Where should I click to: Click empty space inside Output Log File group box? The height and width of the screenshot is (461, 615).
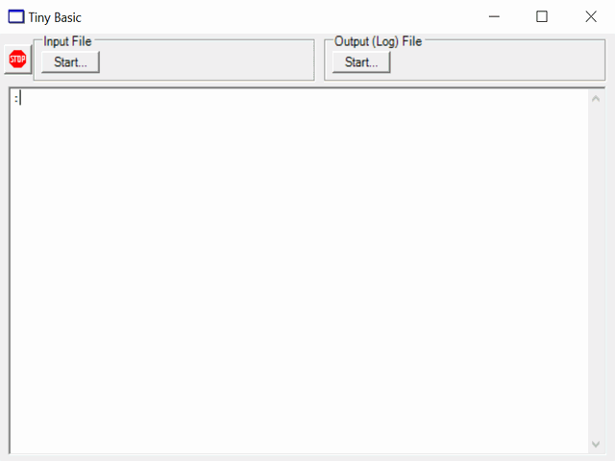498,61
